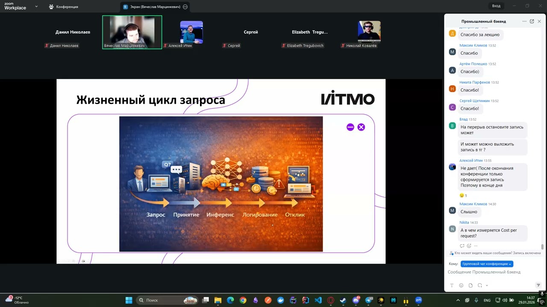
Task: Open the Zoom app icon in taskbar
Action: [x=418, y=300]
